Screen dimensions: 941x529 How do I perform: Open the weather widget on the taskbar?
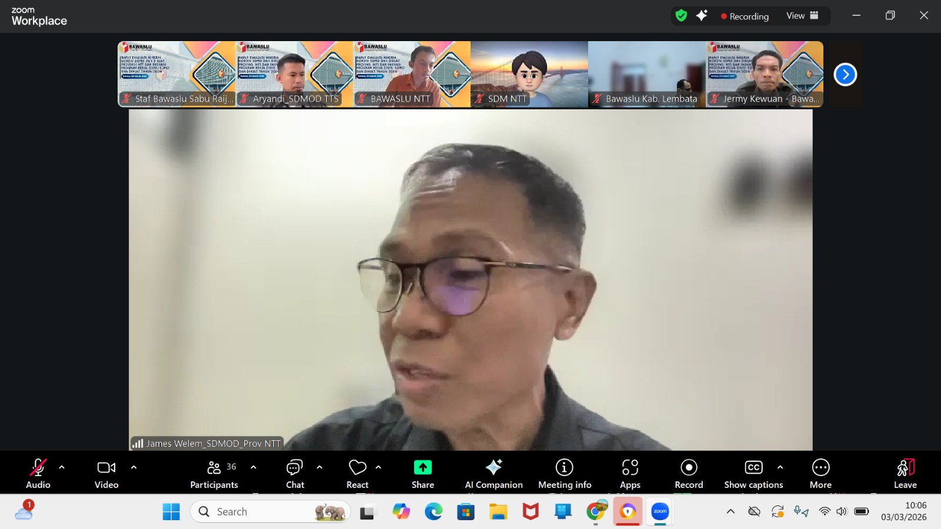pos(25,511)
